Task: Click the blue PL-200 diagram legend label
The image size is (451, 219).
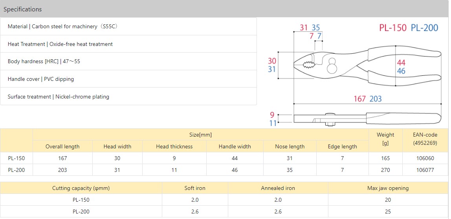Action: [424, 28]
